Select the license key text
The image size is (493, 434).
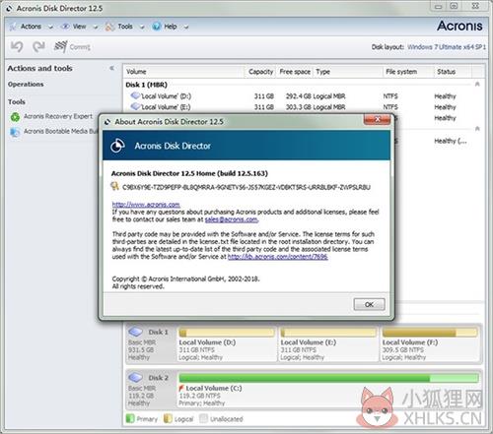(x=246, y=187)
